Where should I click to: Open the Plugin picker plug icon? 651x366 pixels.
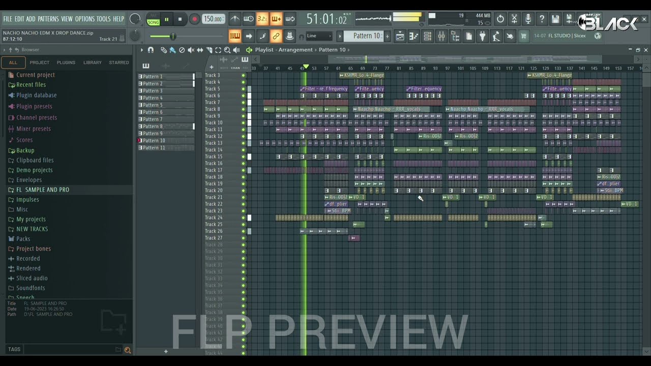pyautogui.click(x=483, y=36)
